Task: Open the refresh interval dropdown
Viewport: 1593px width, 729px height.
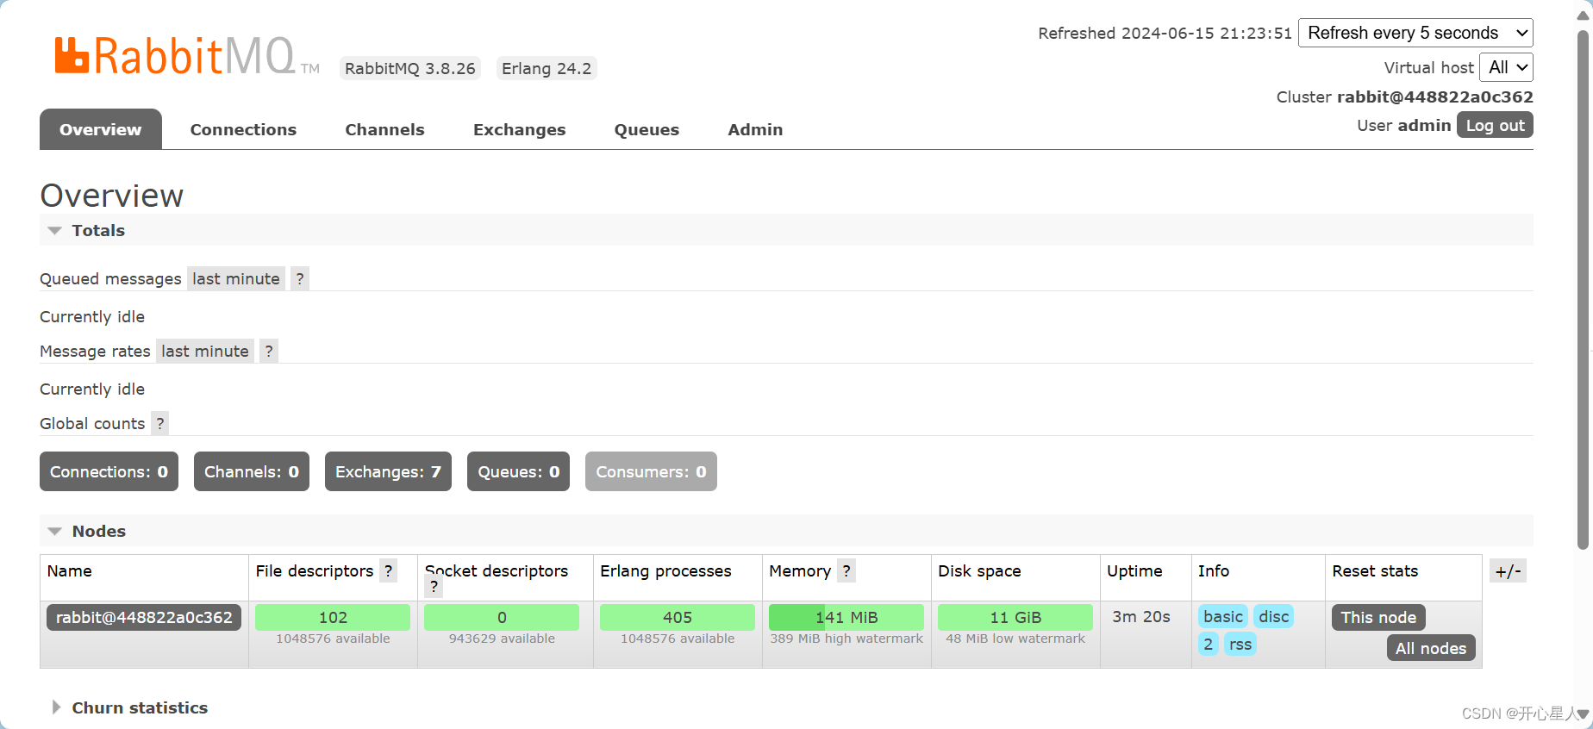Action: tap(1415, 33)
